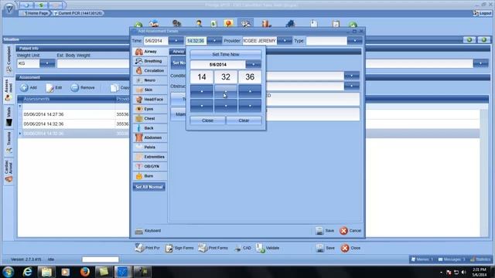Open the CAD button
495x278 pixels.
243,248
